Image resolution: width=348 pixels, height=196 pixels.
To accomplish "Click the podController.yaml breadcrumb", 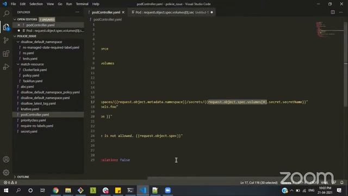I will (108, 20).
